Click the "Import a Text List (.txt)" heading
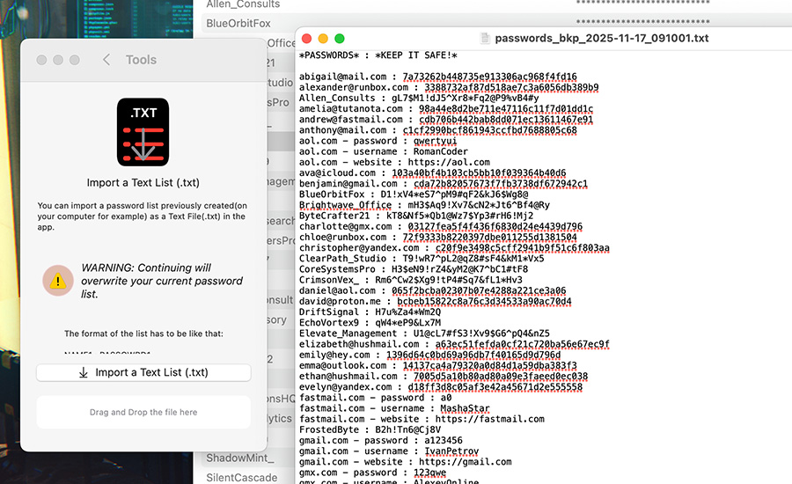The height and width of the screenshot is (484, 792). (143, 183)
